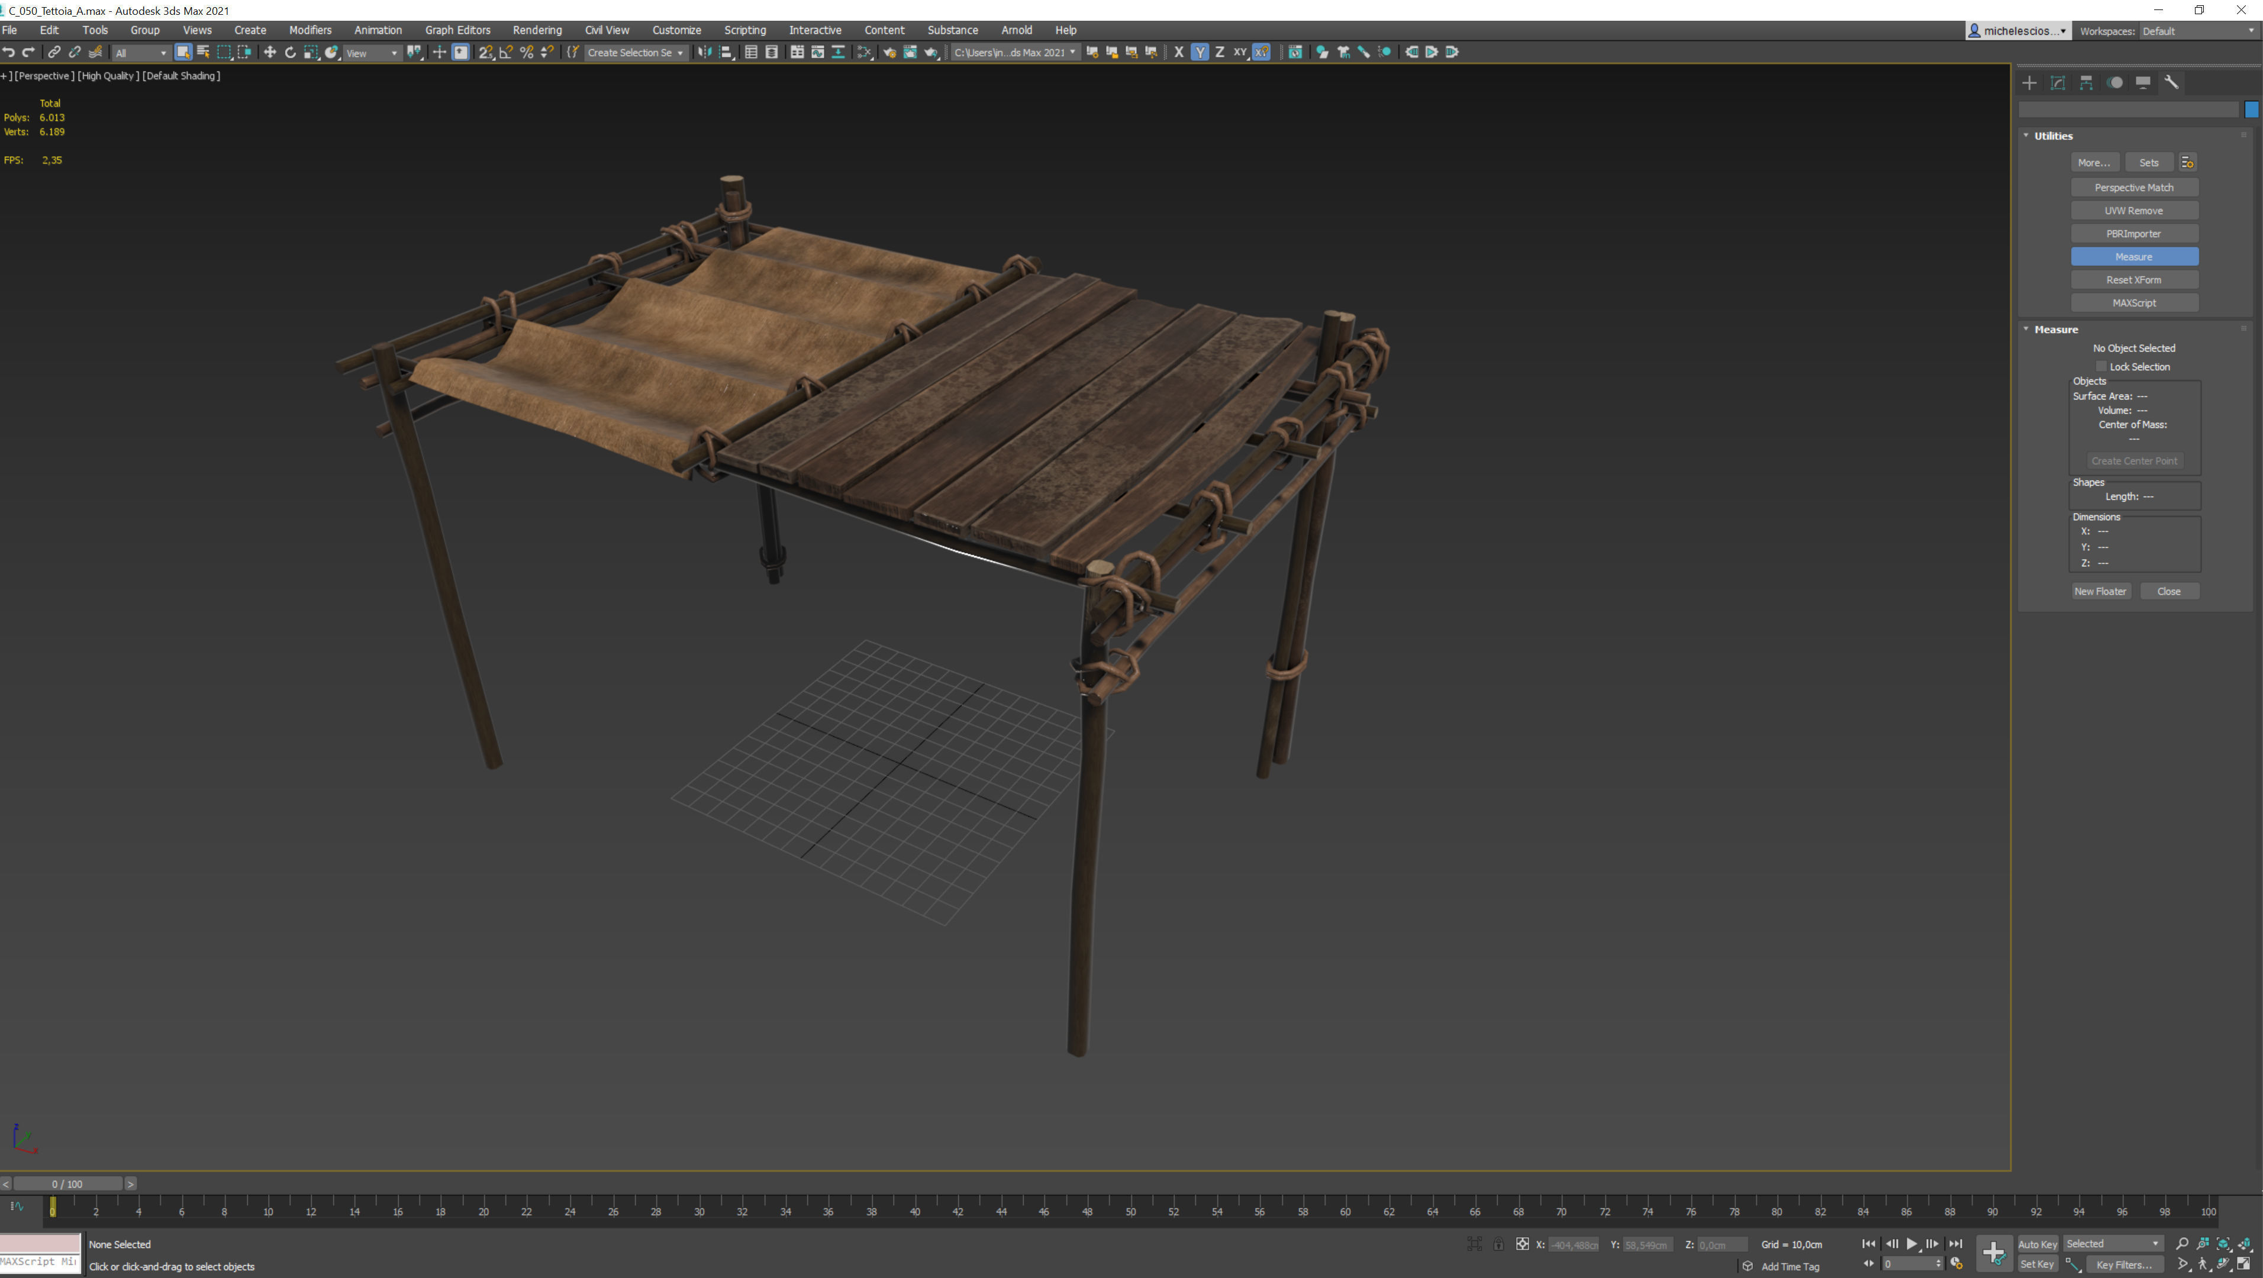Click the time slider 0 / 100 handle

(67, 1184)
